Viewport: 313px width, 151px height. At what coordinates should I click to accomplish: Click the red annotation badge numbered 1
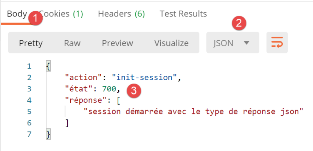pyautogui.click(x=35, y=18)
